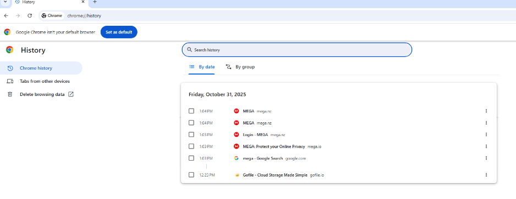
Task: Click MEGA favicon beside Protect your Online Privacy
Action: pos(236,146)
